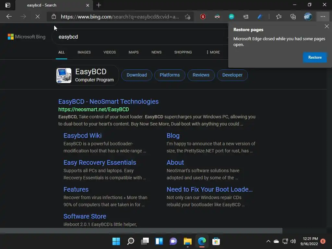
Task: Expand the MORE search categories menu
Action: (213, 52)
